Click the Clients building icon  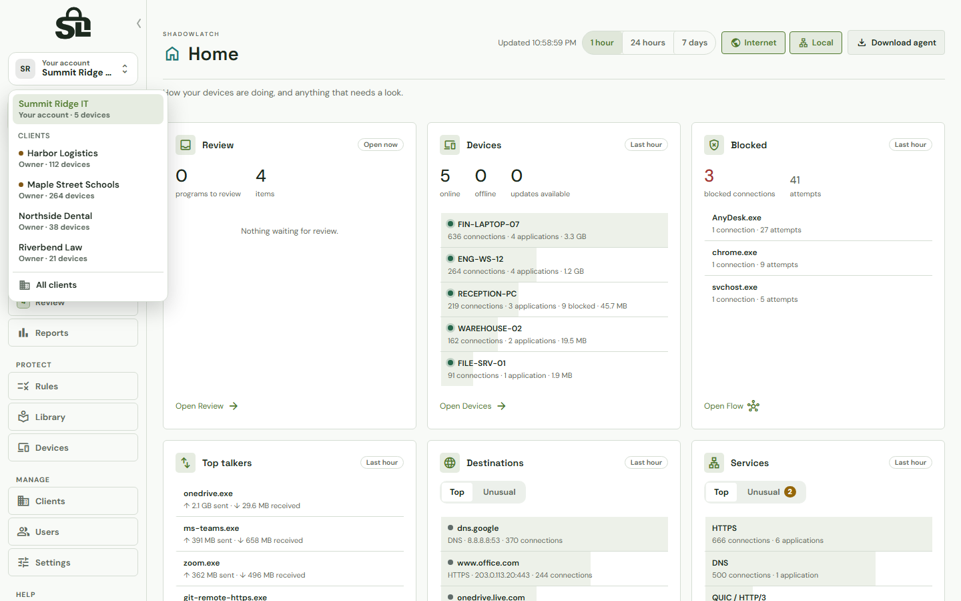(x=23, y=501)
